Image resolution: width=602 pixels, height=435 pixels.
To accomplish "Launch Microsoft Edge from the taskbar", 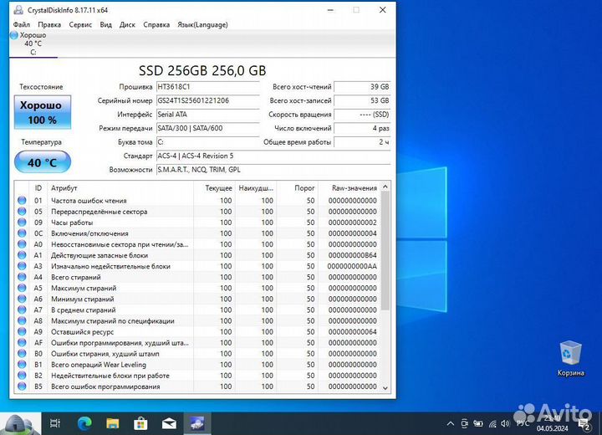I will (x=84, y=423).
